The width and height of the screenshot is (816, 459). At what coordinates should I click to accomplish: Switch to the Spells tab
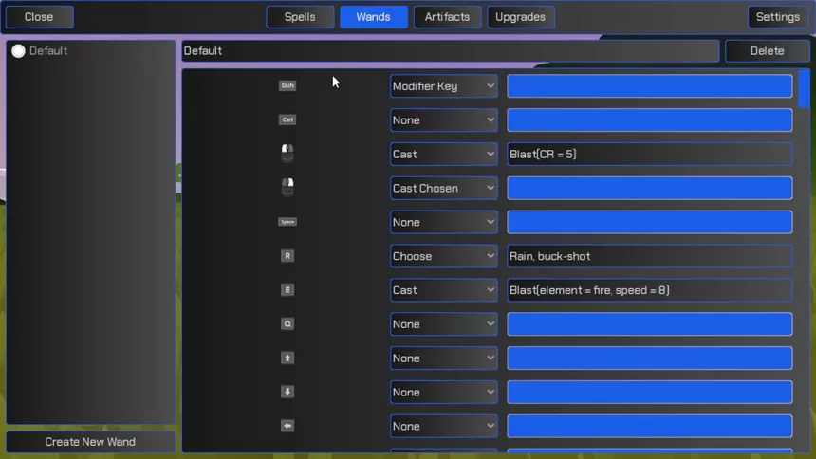coord(300,17)
